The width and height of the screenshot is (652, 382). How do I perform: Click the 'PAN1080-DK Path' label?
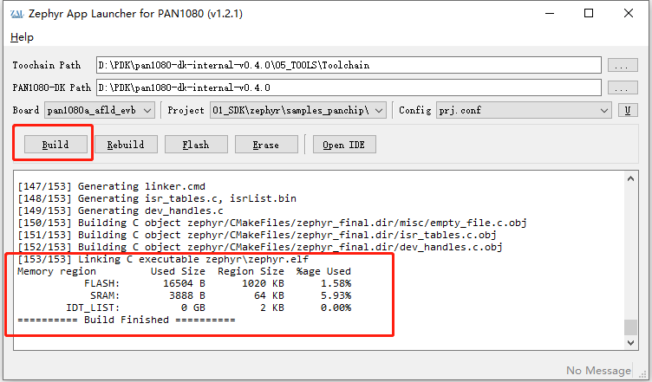click(51, 87)
